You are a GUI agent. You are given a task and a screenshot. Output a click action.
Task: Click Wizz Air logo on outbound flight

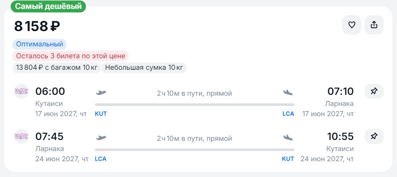tap(22, 91)
